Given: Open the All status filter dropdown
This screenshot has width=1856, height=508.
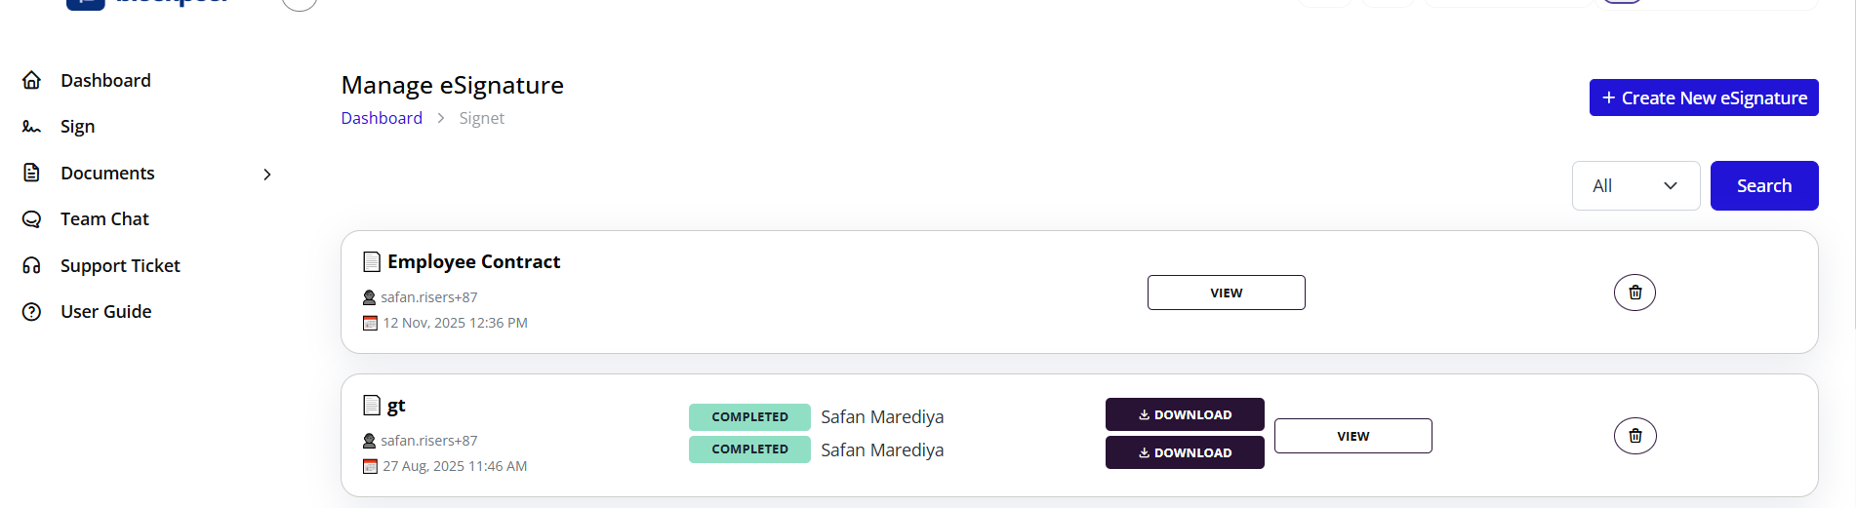Looking at the screenshot, I should click(x=1635, y=185).
